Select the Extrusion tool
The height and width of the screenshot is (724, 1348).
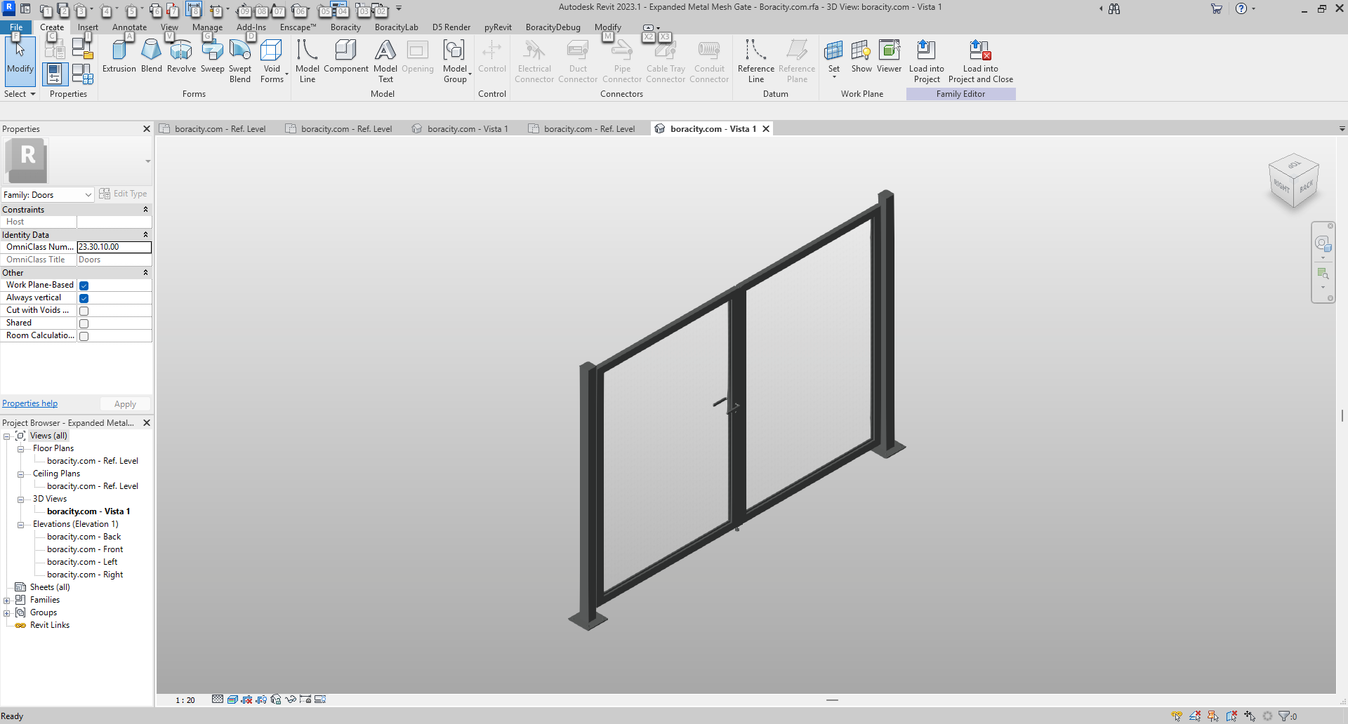[119, 56]
